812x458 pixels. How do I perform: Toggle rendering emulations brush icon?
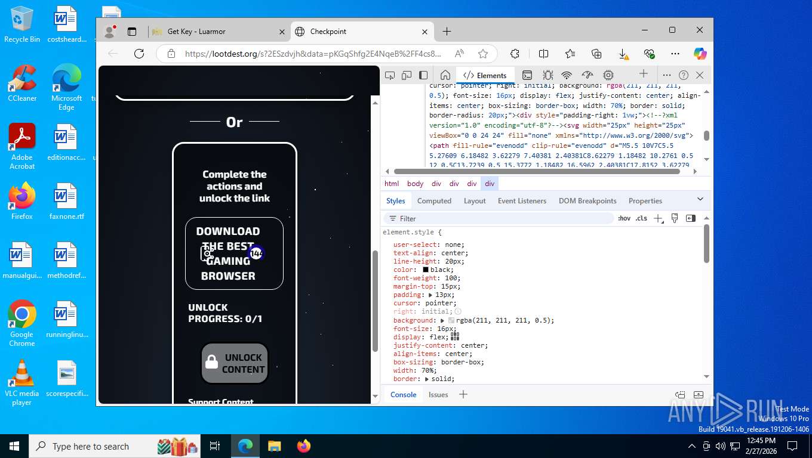tap(675, 218)
